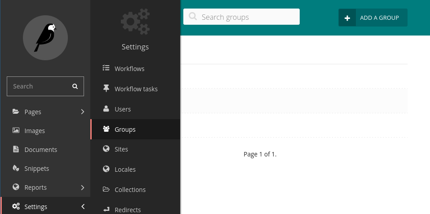Open the Locales settings page
The height and width of the screenshot is (214, 430).
136,169
